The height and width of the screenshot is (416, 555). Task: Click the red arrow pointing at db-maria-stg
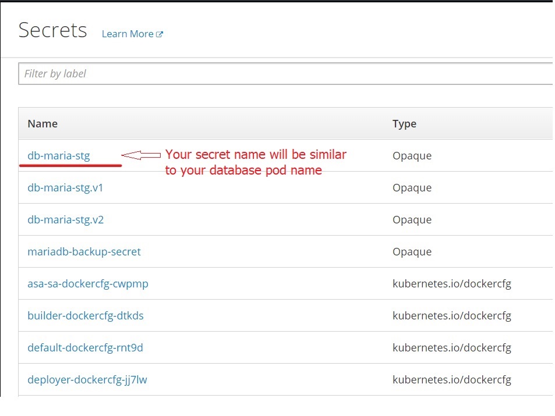tap(141, 155)
